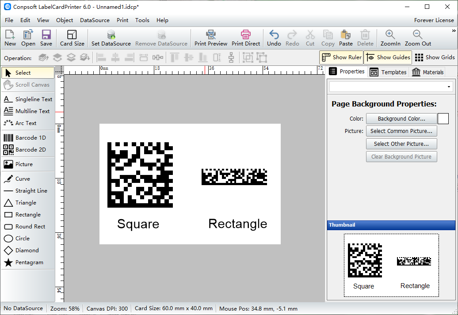
Task: Click the card preview in Thumbnail panel
Action: 391,265
